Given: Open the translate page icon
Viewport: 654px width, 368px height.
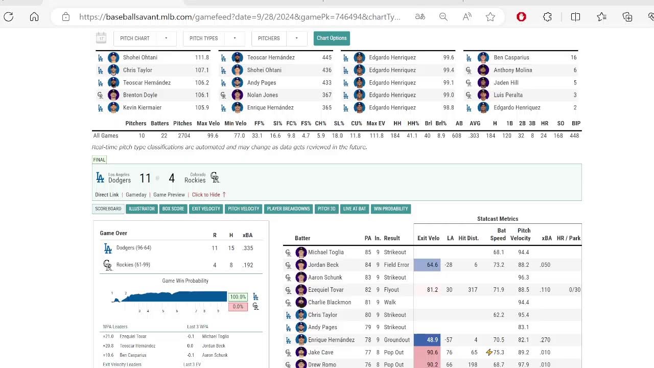Looking at the screenshot, I should pyautogui.click(x=420, y=17).
